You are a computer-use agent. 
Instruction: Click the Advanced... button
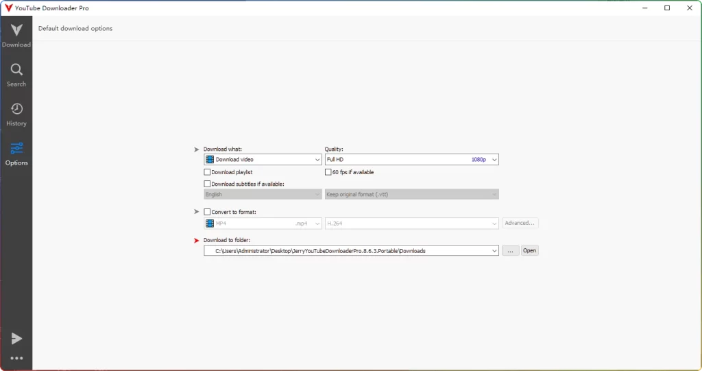[520, 223]
